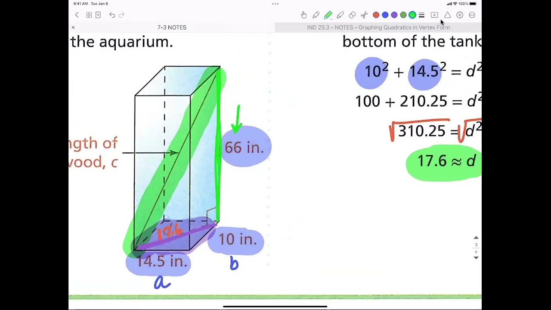Tap 'bottom of the tank' text

412,41
